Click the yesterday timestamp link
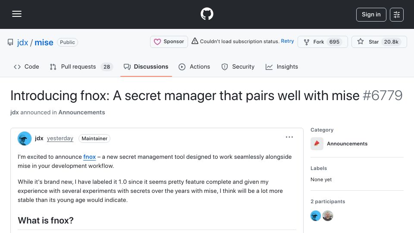This screenshot has width=414, height=233. pyautogui.click(x=60, y=138)
